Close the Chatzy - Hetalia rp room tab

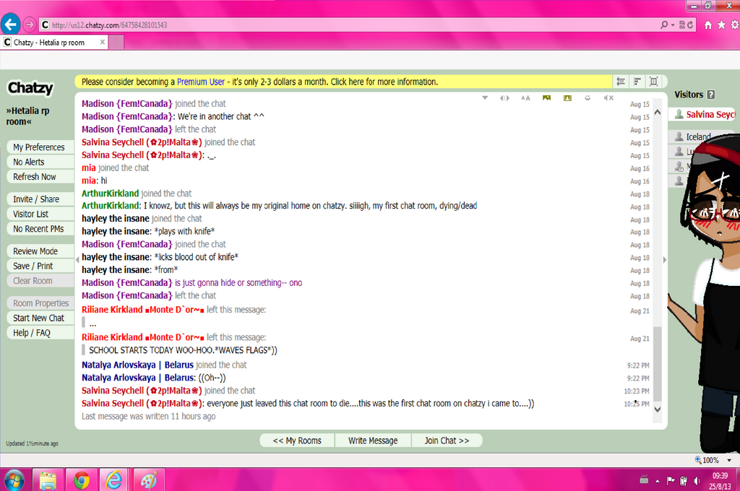[103, 42]
